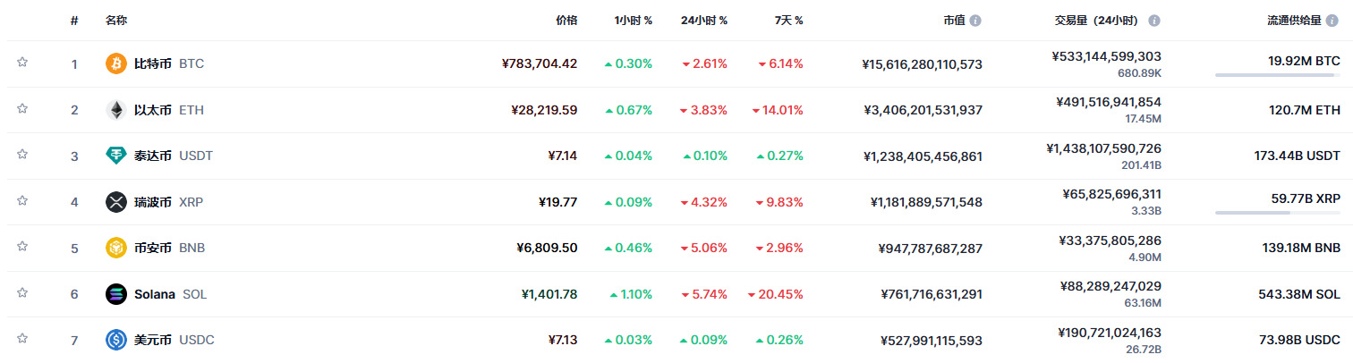Click Ethereum's market cap value ¥3,406,201,531,937
The height and width of the screenshot is (363, 1353).
[923, 110]
